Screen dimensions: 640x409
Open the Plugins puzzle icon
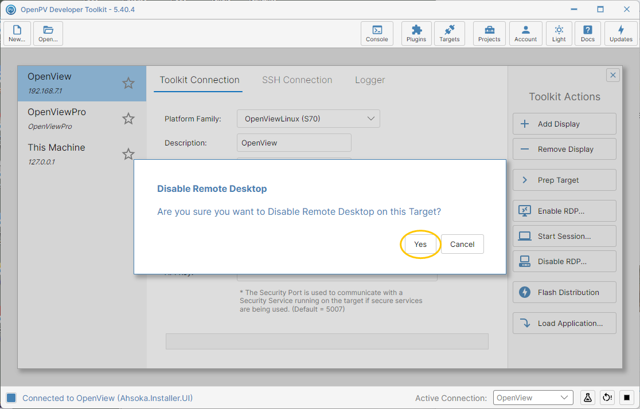[x=416, y=33]
